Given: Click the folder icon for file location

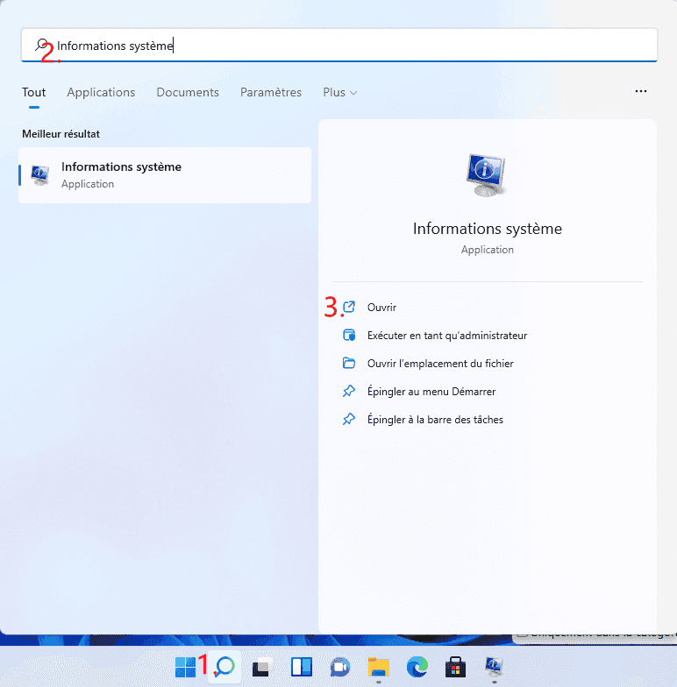Looking at the screenshot, I should coord(349,363).
